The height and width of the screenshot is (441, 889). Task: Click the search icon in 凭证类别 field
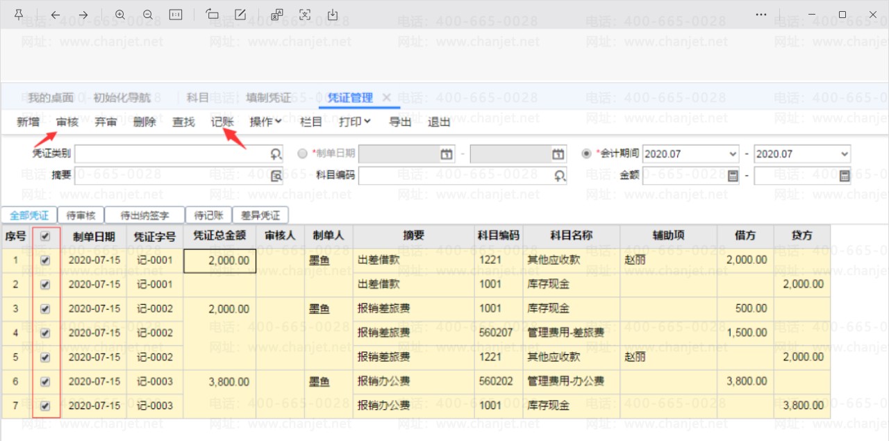point(276,154)
